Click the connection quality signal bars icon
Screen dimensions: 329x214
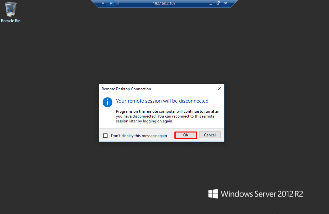pyautogui.click(x=118, y=3)
